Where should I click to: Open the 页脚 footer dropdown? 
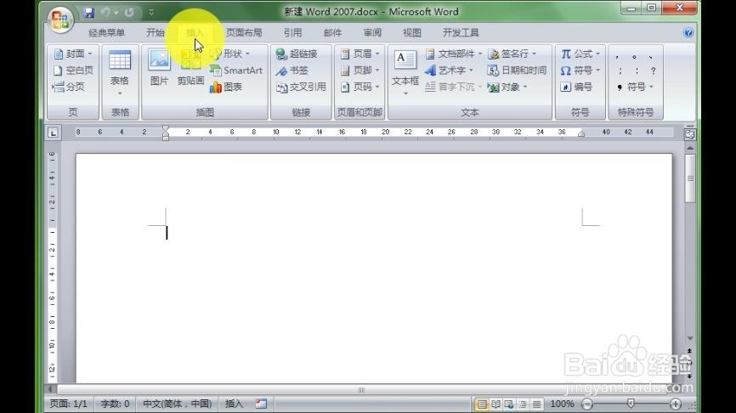click(360, 71)
